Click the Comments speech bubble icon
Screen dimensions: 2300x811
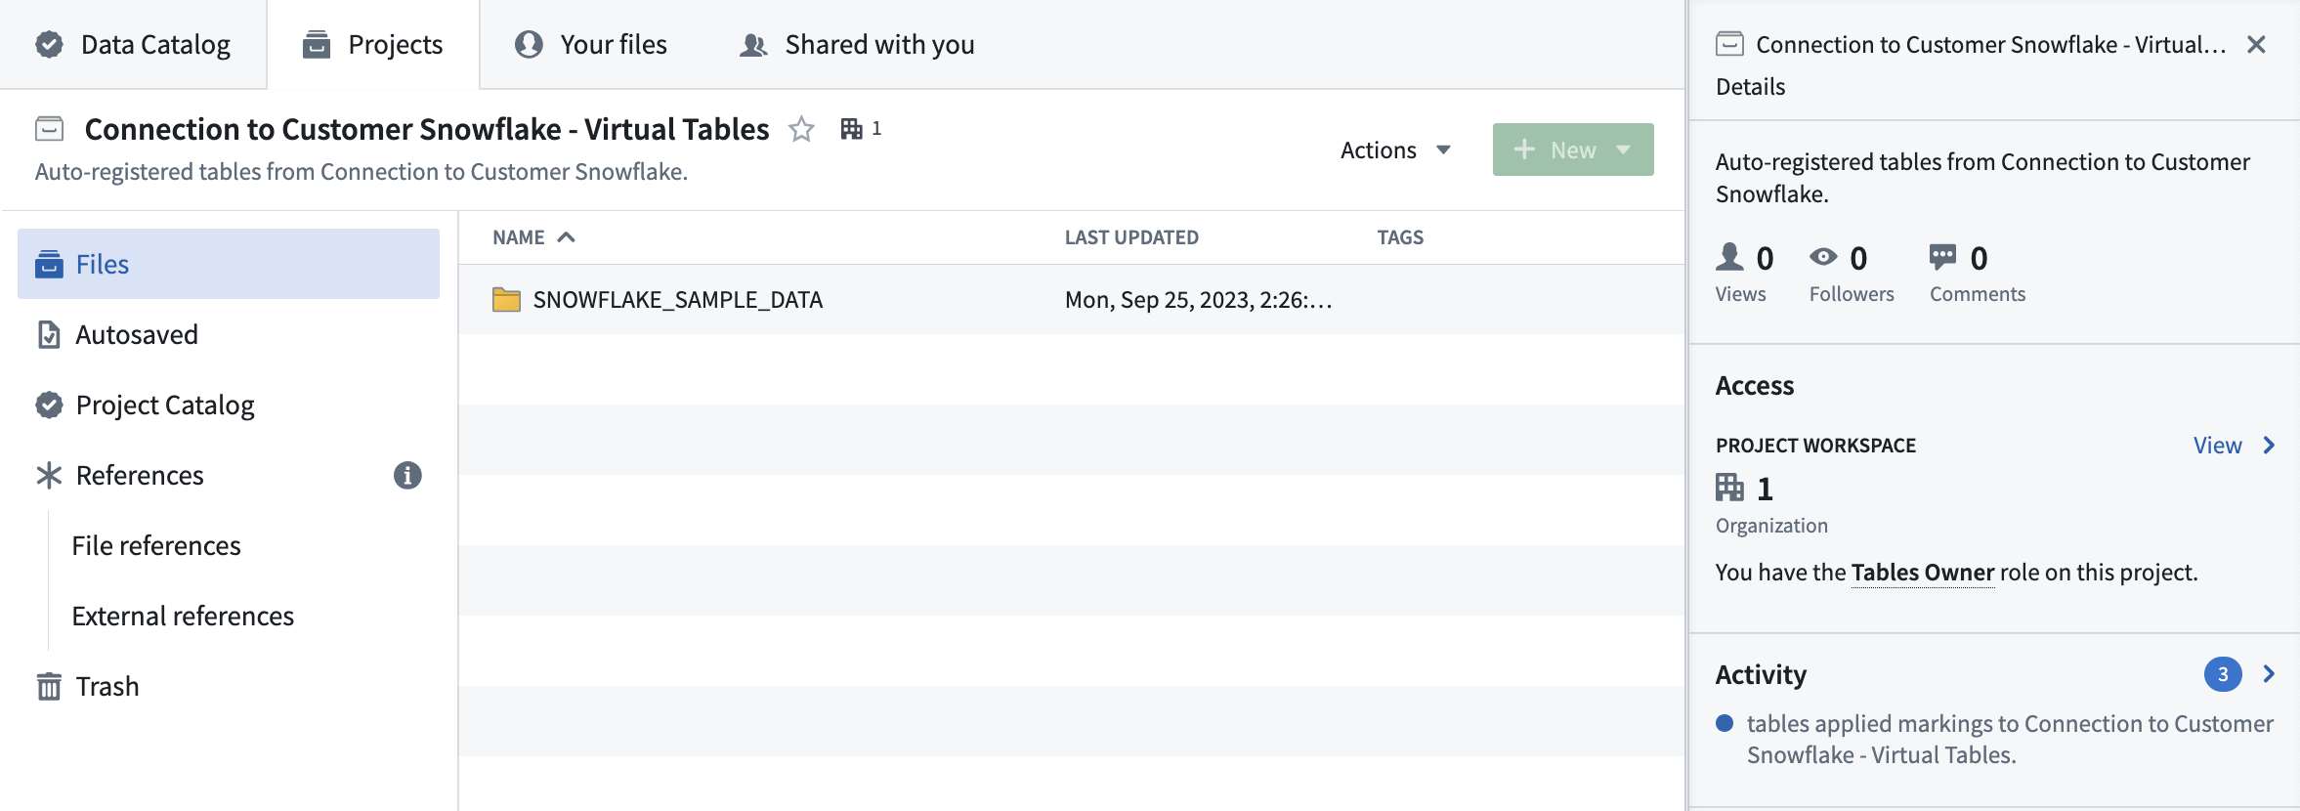coord(1942,257)
